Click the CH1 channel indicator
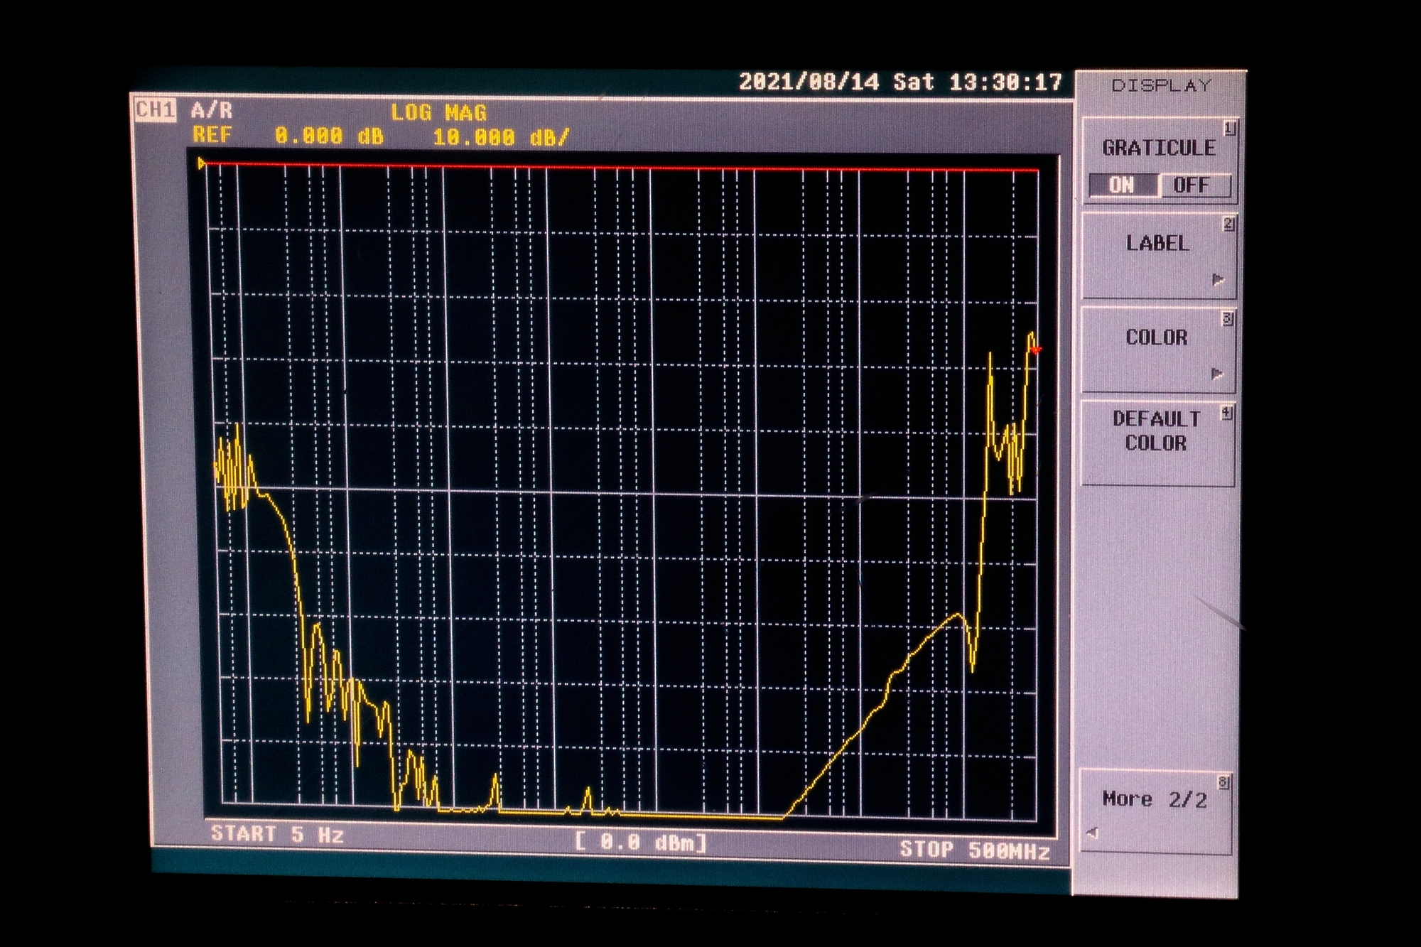 (x=155, y=110)
